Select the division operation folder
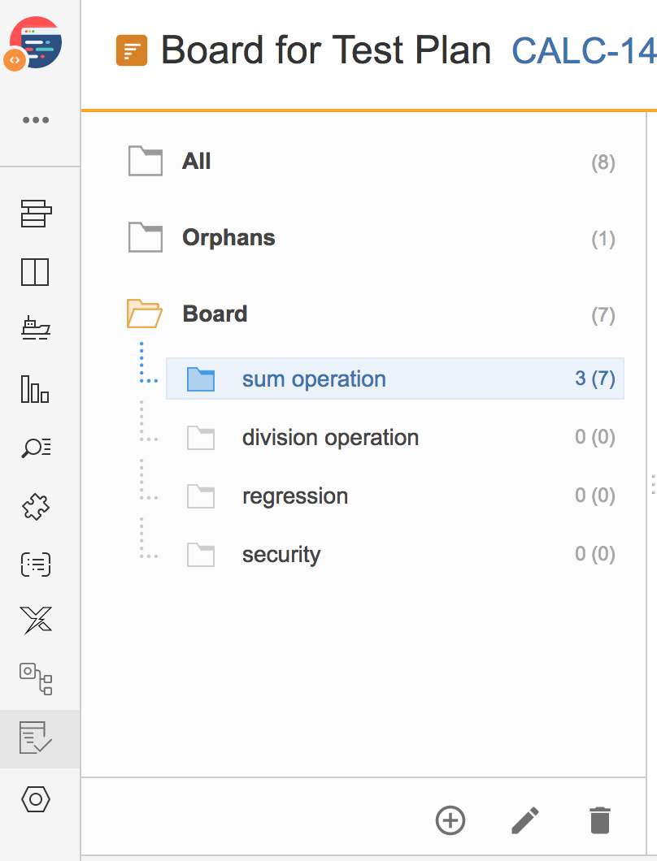This screenshot has height=861, width=657. [394, 438]
